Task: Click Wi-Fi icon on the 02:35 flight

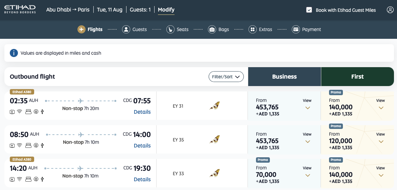Action: tap(20, 112)
